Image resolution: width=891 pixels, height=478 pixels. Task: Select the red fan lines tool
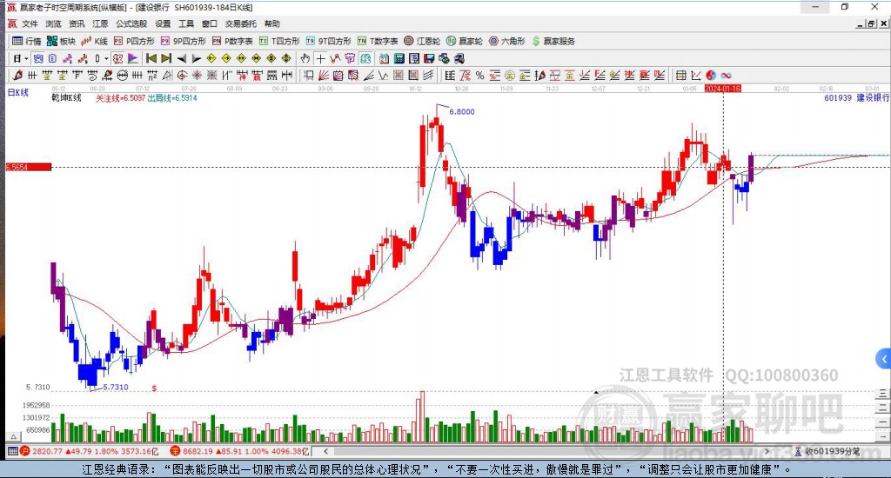(323, 75)
